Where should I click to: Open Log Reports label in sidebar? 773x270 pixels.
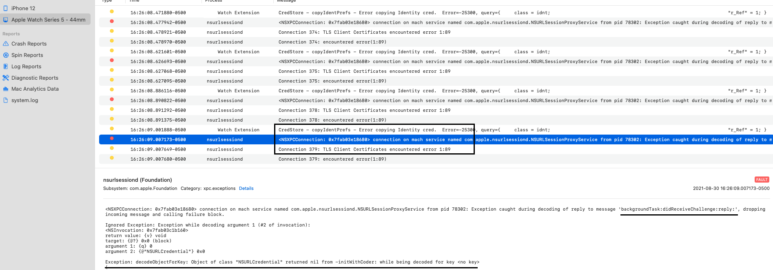coord(26,66)
